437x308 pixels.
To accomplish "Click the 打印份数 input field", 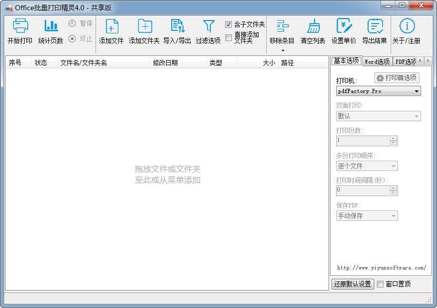I will point(362,141).
